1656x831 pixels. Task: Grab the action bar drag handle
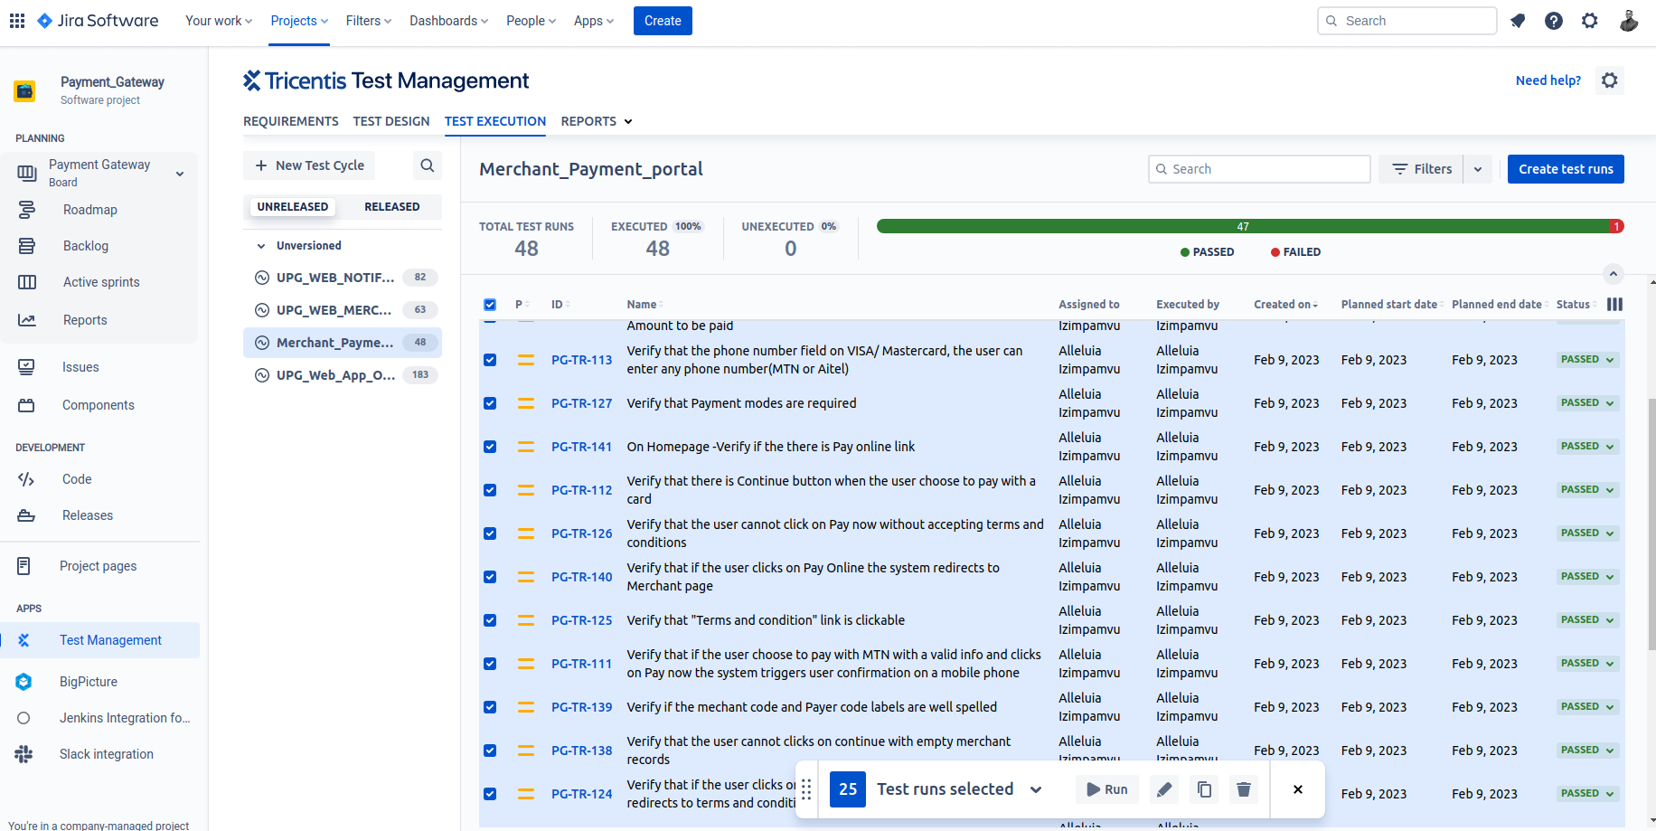click(806, 789)
